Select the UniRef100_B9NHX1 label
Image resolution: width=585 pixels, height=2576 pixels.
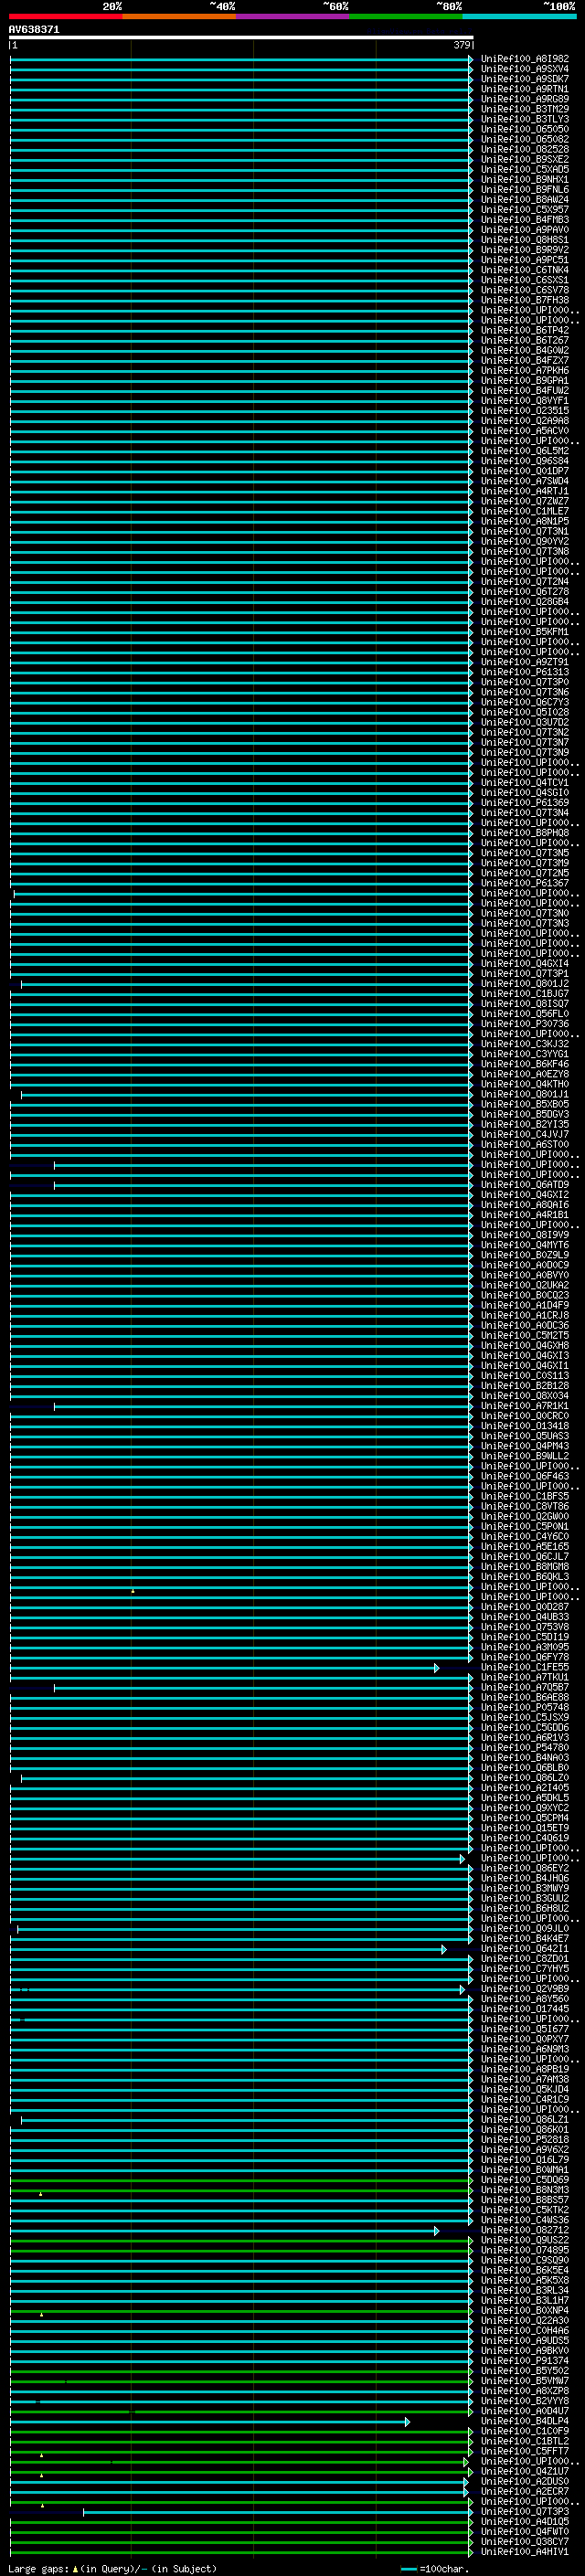point(524,180)
